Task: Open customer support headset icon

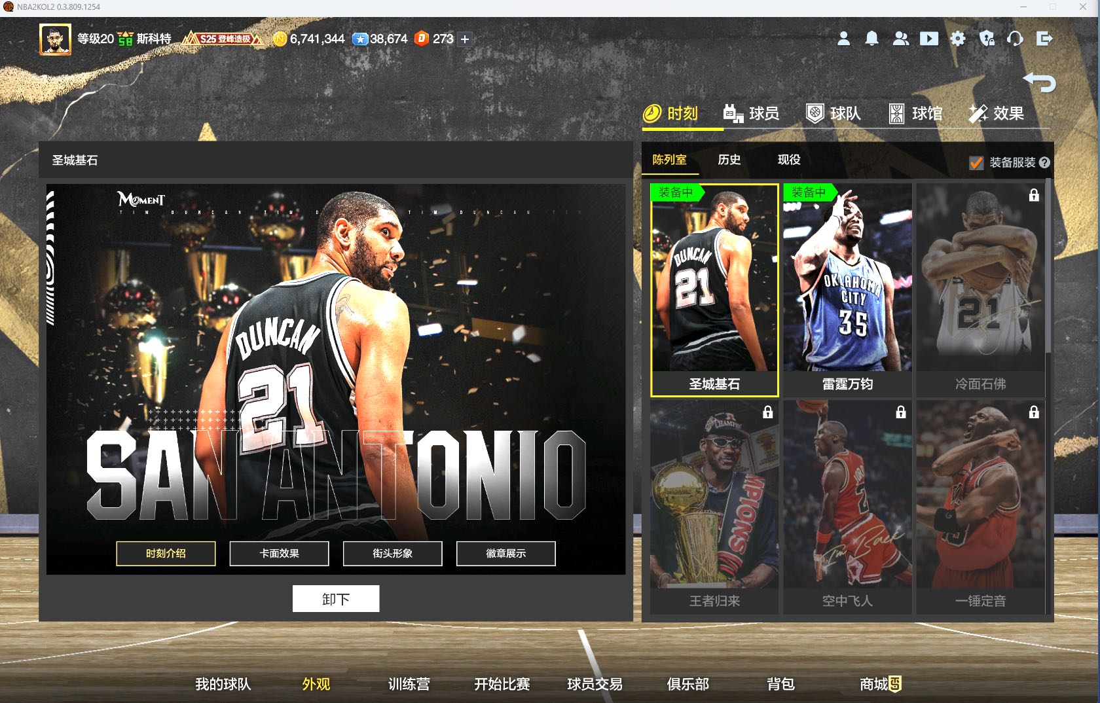Action: pos(1015,39)
